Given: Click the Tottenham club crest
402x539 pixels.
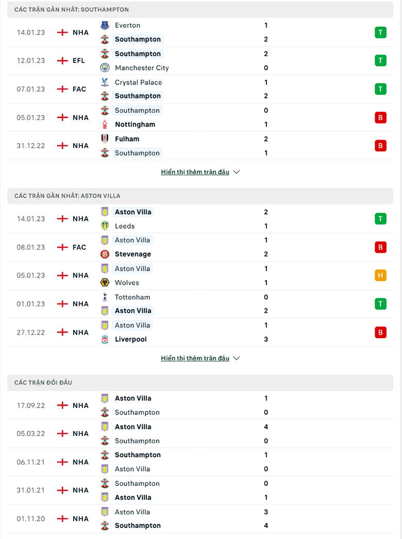Looking at the screenshot, I should click(x=105, y=297).
